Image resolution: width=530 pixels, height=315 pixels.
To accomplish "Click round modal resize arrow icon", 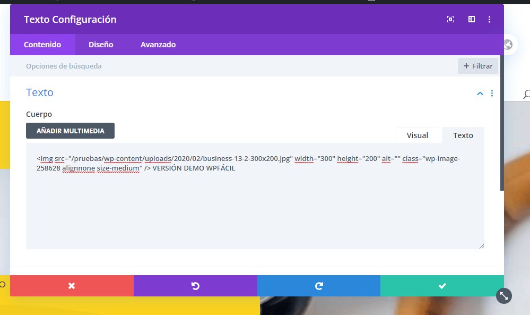I will [504, 296].
